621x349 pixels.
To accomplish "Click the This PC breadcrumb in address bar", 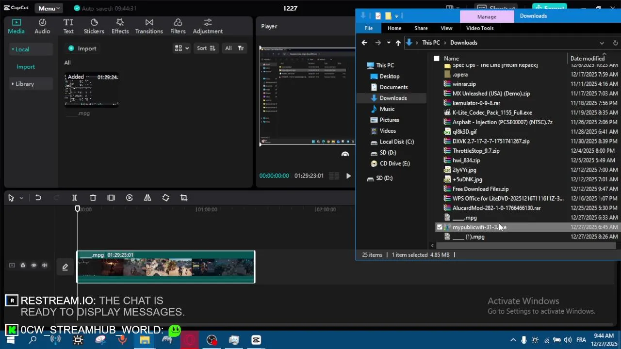I will [431, 43].
